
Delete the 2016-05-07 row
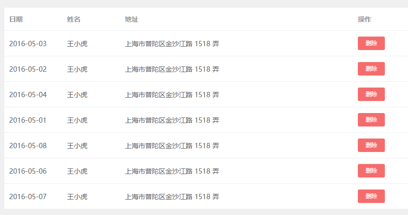point(371,196)
